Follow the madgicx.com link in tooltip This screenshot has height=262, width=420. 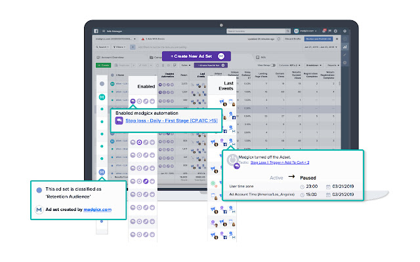(98, 210)
